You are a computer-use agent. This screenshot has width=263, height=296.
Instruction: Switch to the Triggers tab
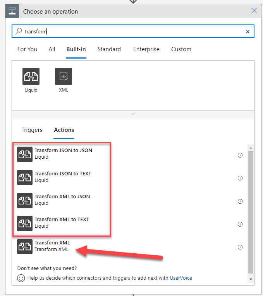[32, 130]
